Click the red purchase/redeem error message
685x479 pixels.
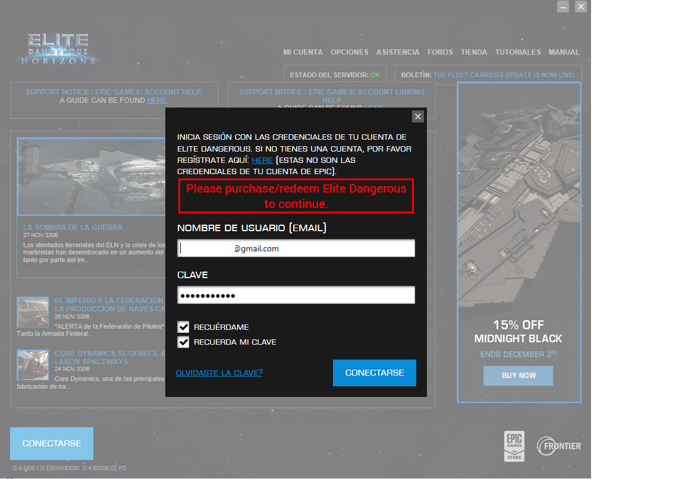point(296,196)
